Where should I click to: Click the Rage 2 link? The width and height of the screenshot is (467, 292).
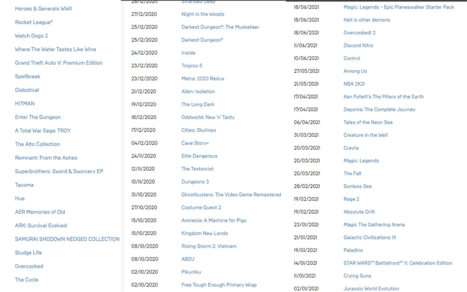pyautogui.click(x=351, y=199)
